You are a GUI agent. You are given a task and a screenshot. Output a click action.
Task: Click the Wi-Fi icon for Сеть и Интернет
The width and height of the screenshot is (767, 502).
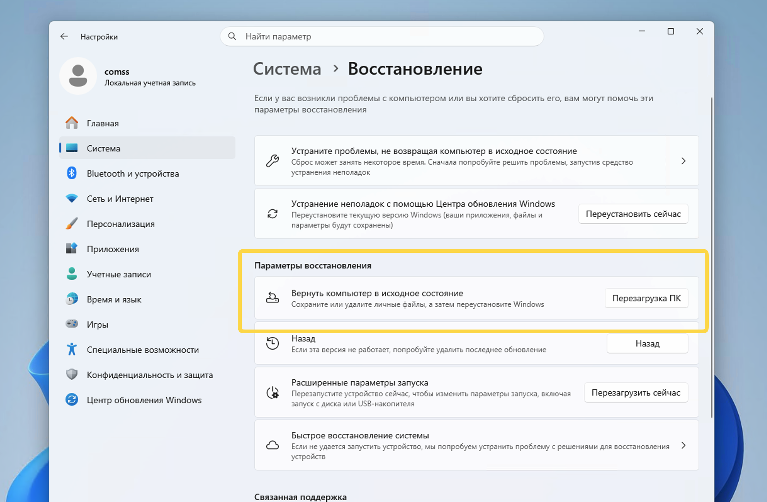click(x=71, y=199)
